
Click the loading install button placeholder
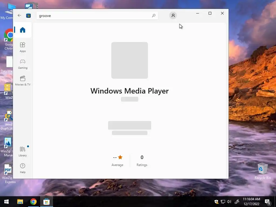coord(130,125)
